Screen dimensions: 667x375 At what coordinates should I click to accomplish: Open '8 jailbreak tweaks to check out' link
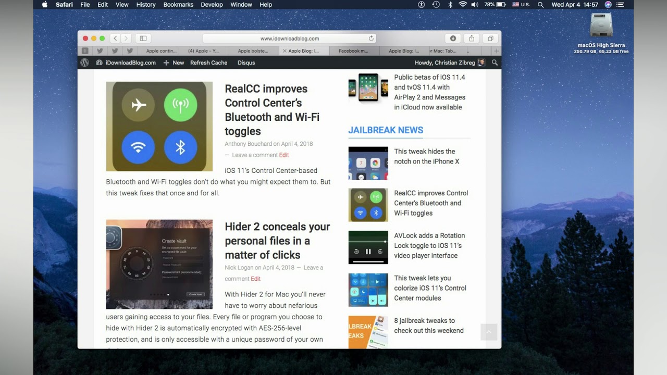tap(429, 326)
